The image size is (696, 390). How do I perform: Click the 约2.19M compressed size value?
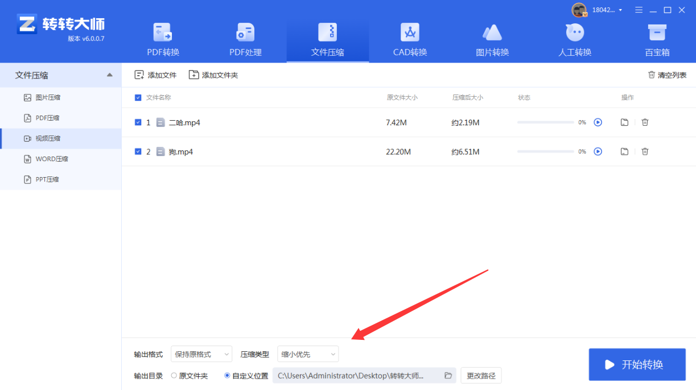click(x=466, y=122)
